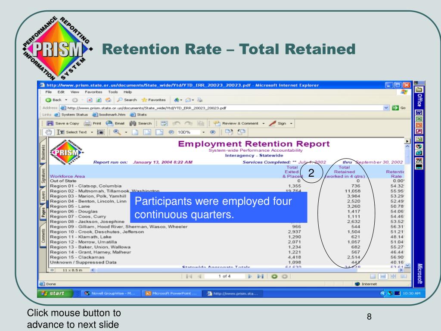This screenshot has height=331, width=441.
Task: Click the Next Page arrow
Action: click(x=250, y=276)
